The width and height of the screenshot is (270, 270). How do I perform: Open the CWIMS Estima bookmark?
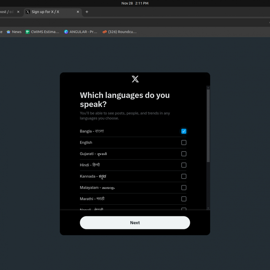click(42, 32)
